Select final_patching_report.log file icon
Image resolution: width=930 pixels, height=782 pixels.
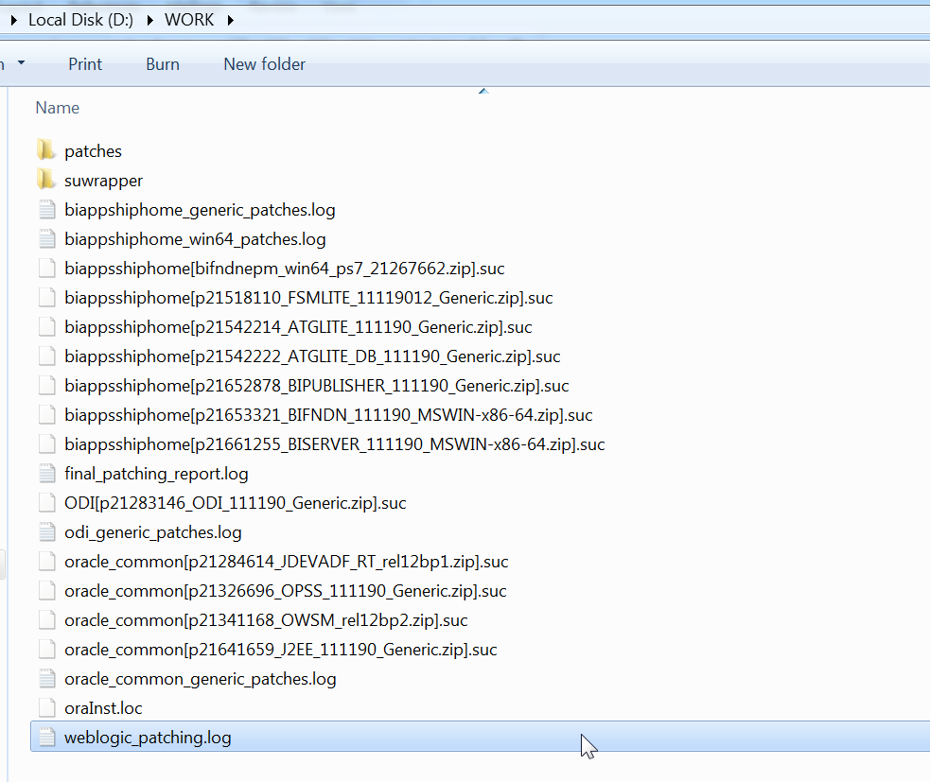[47, 473]
